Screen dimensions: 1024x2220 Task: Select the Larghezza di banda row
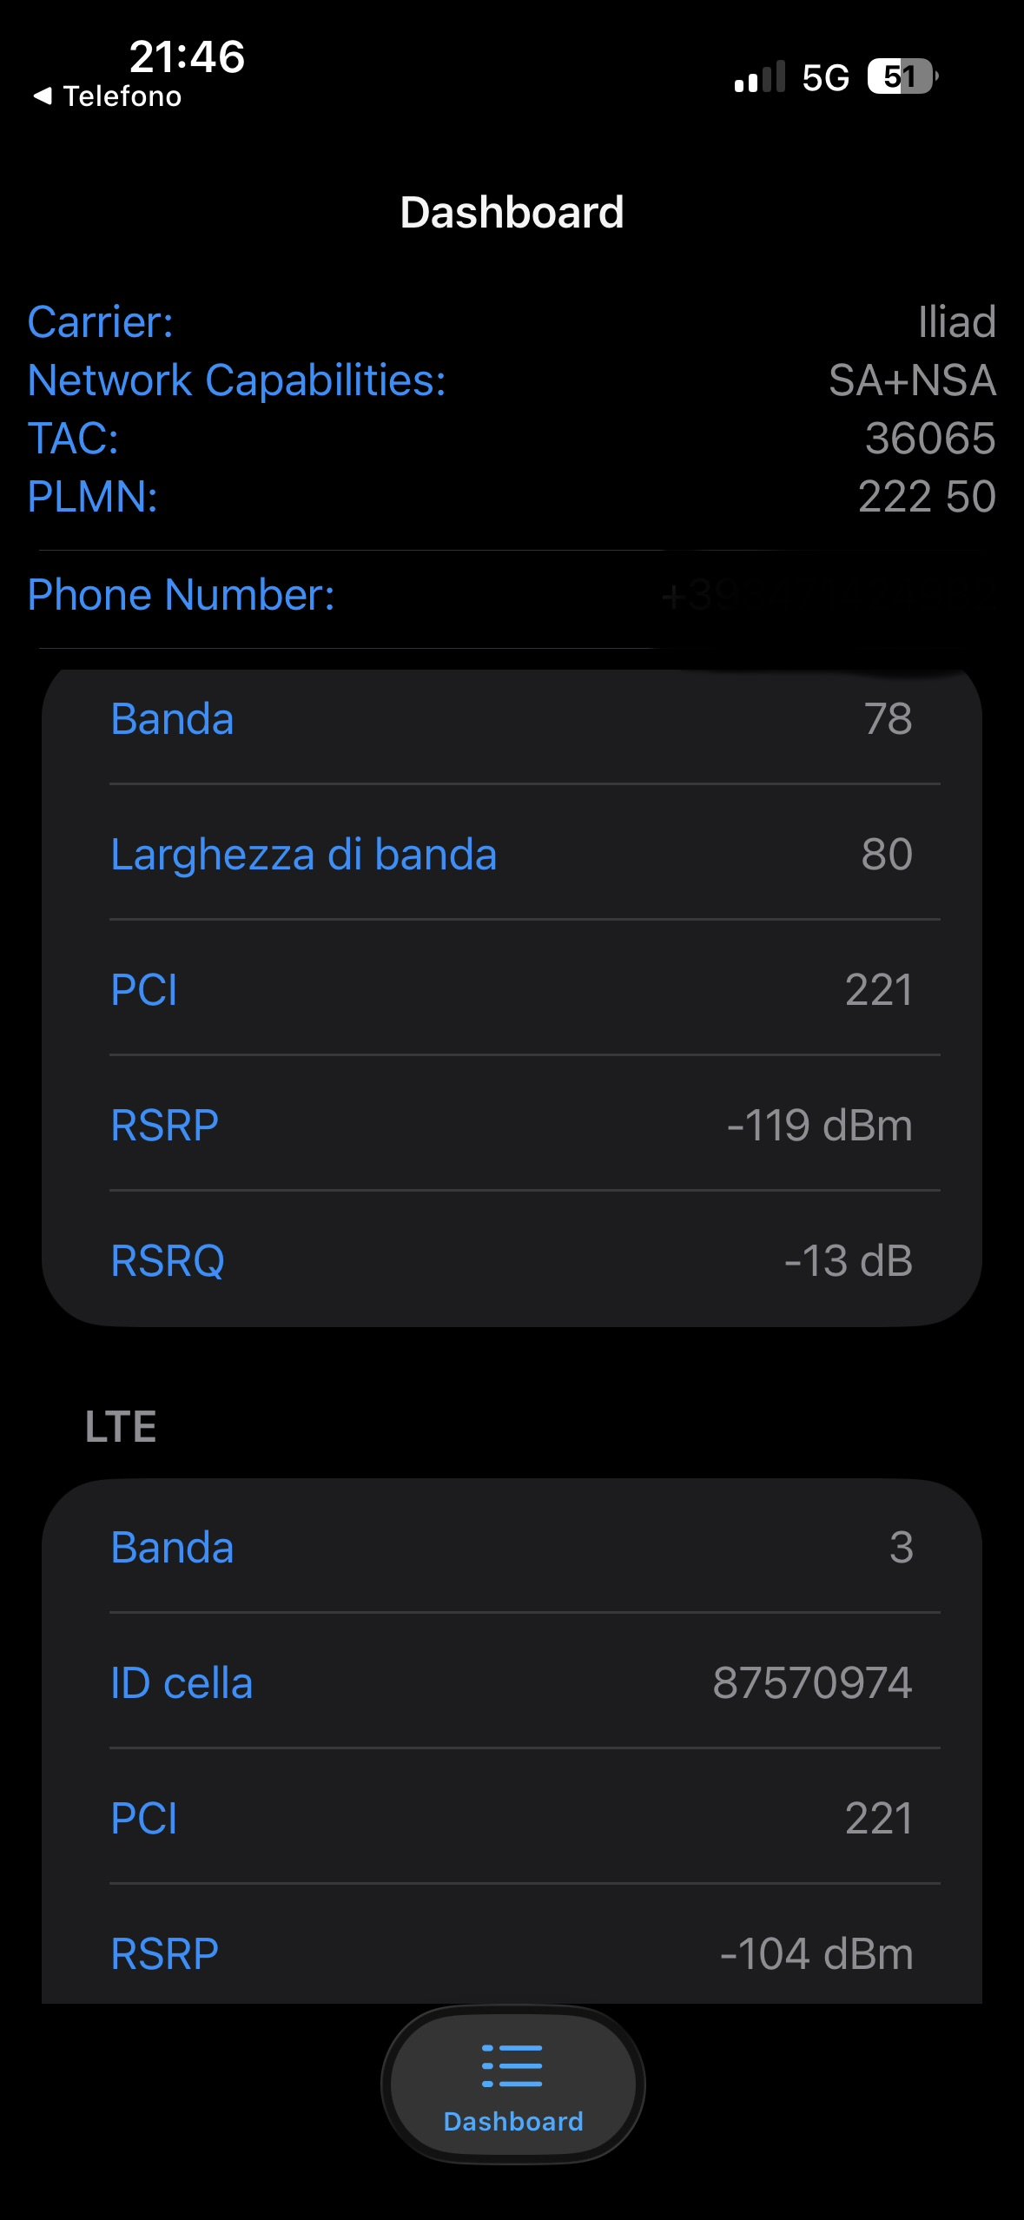point(512,855)
